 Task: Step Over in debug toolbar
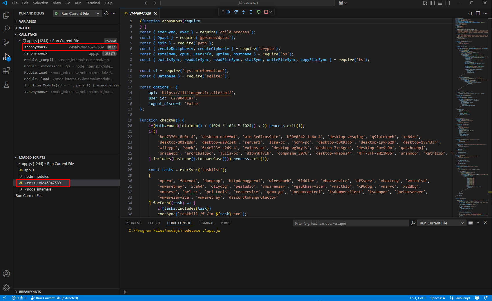(236, 12)
